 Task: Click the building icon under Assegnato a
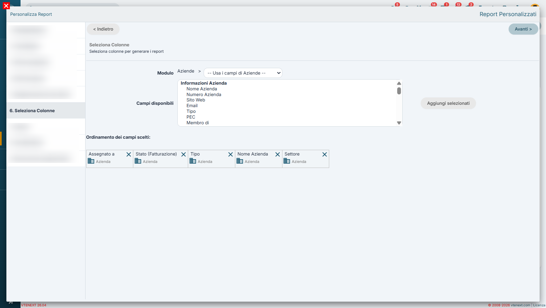[x=91, y=161]
